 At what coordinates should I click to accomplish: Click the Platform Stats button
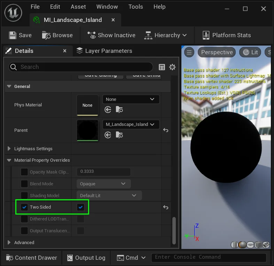[x=227, y=35]
